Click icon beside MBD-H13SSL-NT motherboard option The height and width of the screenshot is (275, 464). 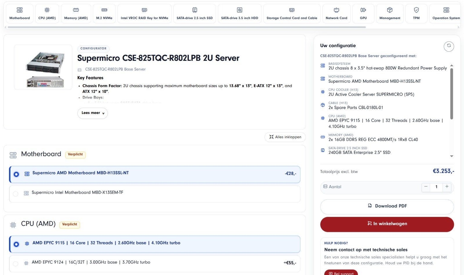tap(27, 174)
